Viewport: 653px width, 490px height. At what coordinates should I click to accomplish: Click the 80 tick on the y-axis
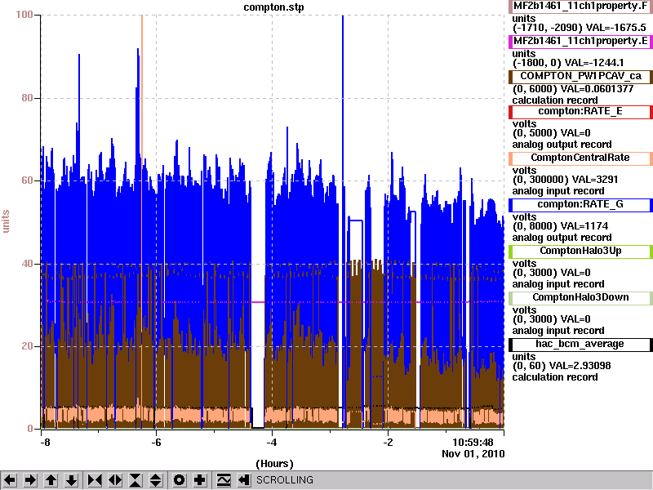pyautogui.click(x=27, y=98)
